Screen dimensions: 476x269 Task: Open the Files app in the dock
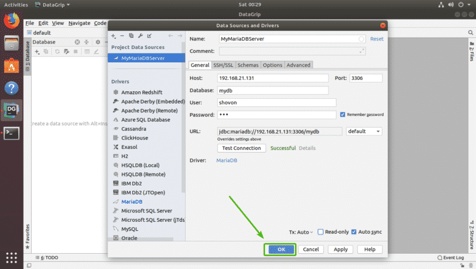tap(12, 43)
